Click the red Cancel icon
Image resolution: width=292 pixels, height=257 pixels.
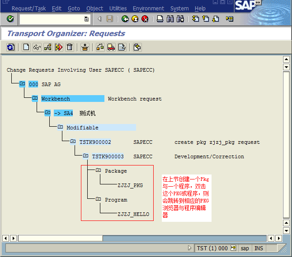145,19
